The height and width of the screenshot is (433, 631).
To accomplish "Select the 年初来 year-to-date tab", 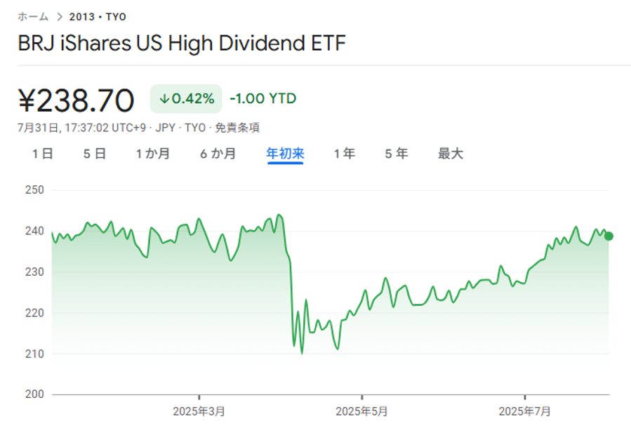I will [285, 154].
